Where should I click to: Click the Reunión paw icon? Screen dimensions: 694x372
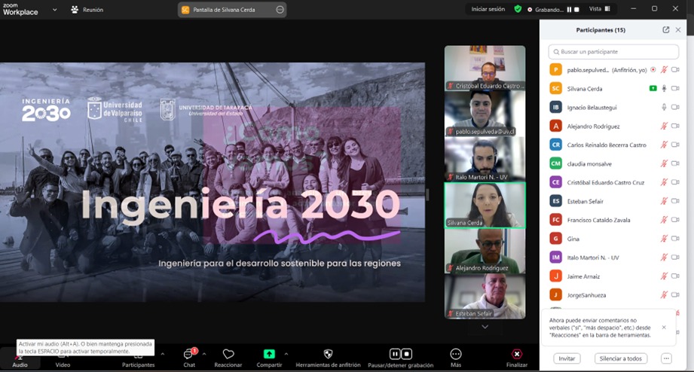coord(75,9)
